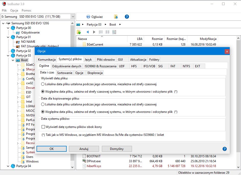Select Samsung SSD 850 EVO drive icon

point(8,23)
